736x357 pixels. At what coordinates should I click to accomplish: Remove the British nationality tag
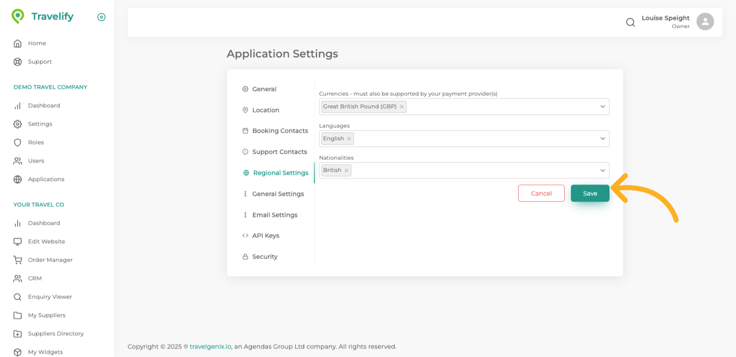click(x=346, y=171)
